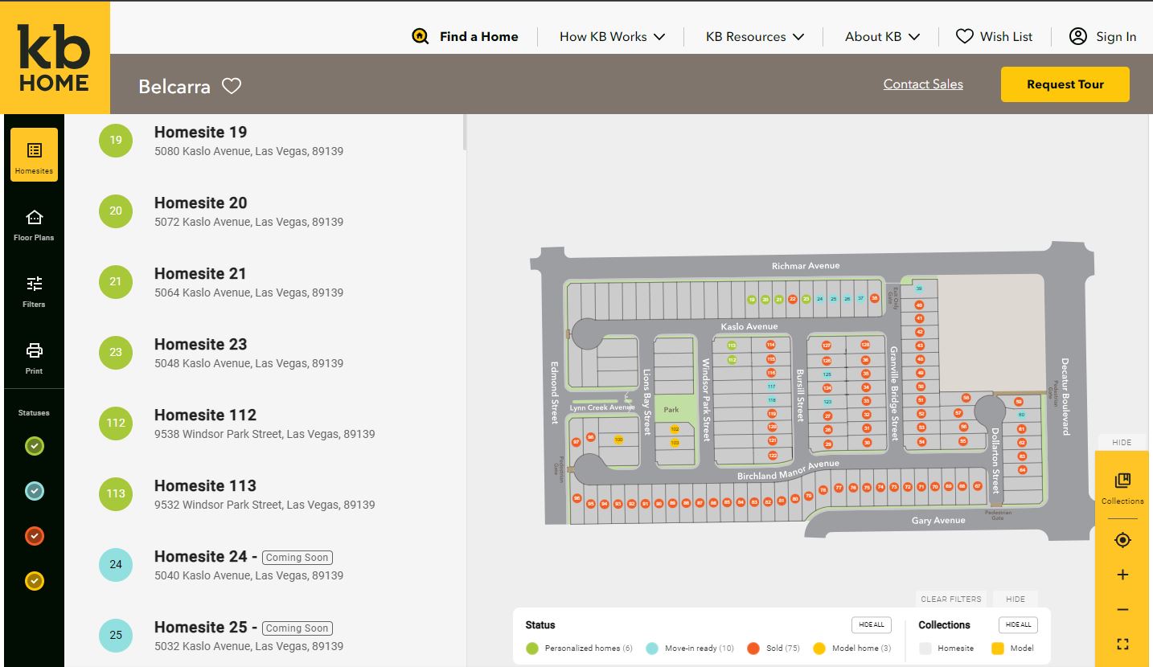Viewport: 1153px width, 667px height.
Task: Click the Request Tour button
Action: point(1065,84)
